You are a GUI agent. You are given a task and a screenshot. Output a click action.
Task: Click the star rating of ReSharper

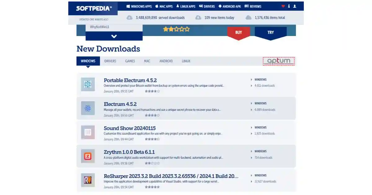(152, 187)
